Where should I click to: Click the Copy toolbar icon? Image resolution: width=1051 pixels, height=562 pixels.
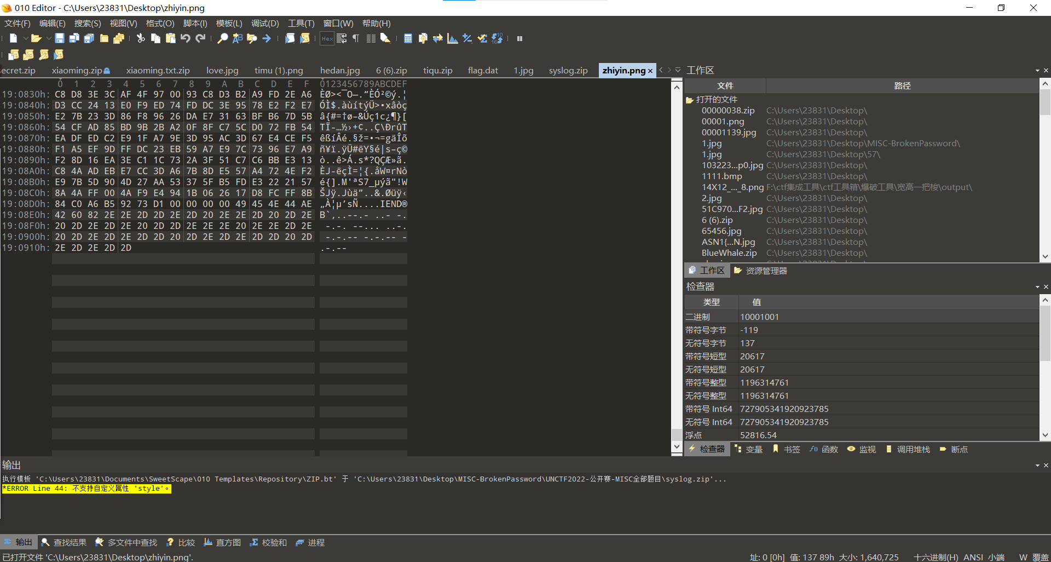(155, 38)
